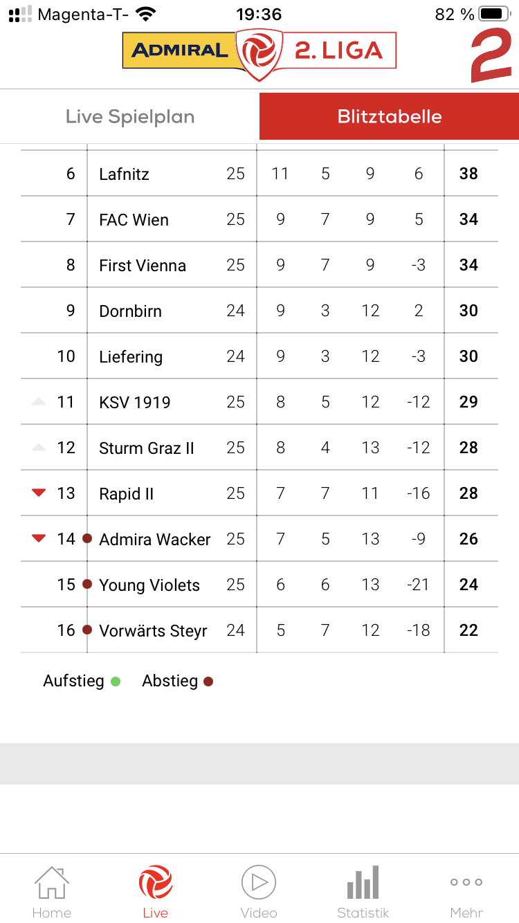Tap the grey up arrow beside Sturm Graz II
This screenshot has width=519, height=923.
point(39,447)
